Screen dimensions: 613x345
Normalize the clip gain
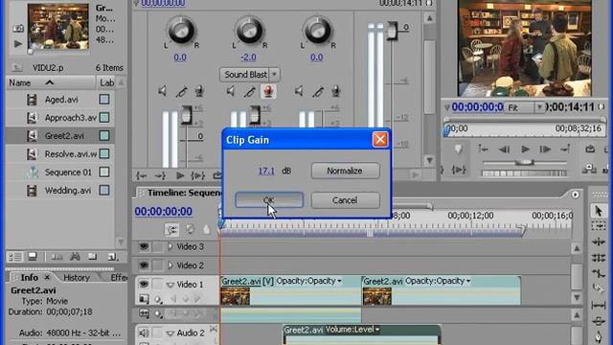click(345, 171)
